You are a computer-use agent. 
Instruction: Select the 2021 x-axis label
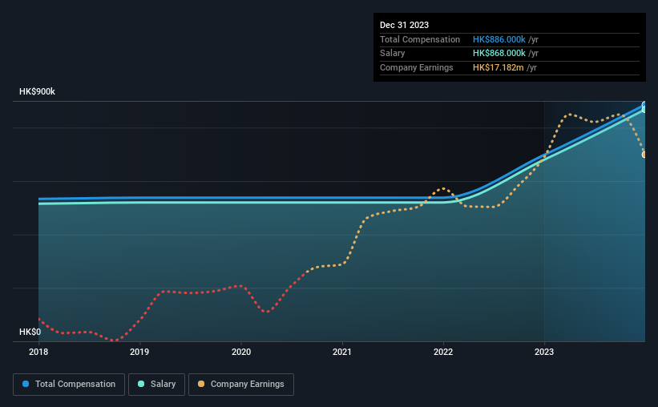pyautogui.click(x=342, y=352)
